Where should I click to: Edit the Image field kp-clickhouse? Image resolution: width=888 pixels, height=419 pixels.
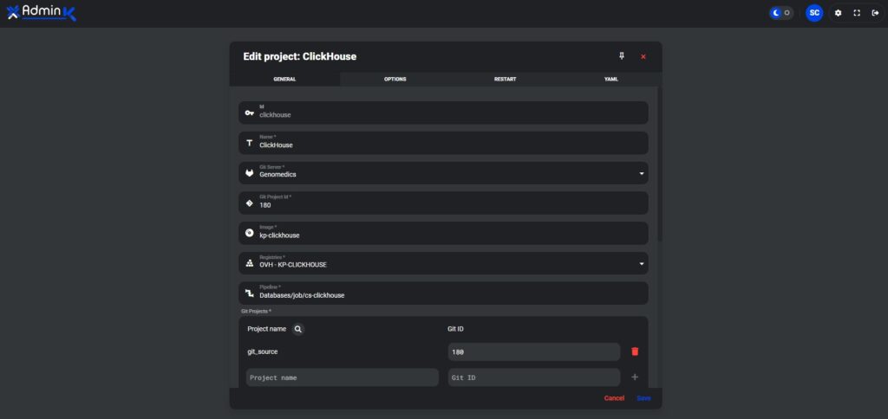443,233
